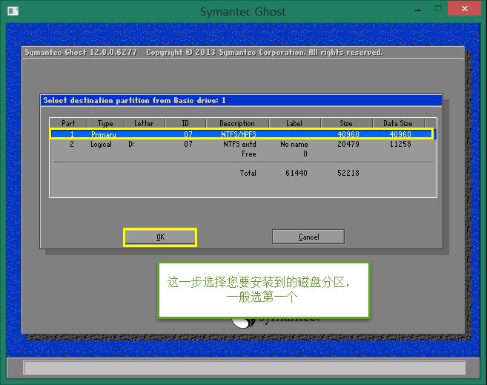Click the ID column header
The width and height of the screenshot is (487, 385).
pos(185,123)
